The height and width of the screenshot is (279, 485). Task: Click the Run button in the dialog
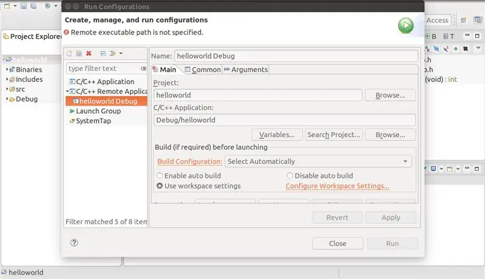392,243
